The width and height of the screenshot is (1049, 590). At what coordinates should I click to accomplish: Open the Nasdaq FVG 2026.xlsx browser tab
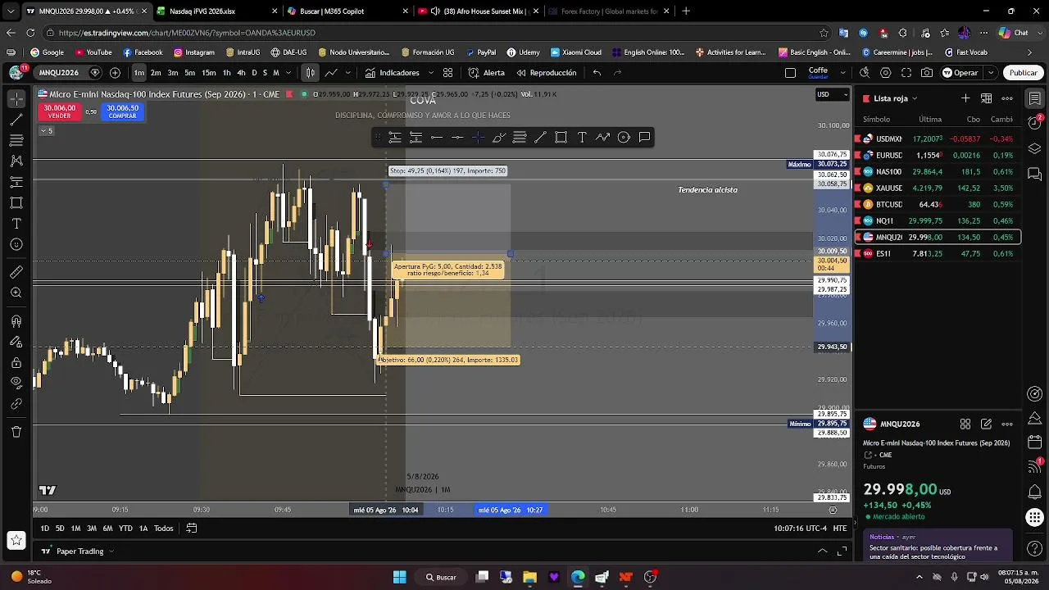(x=215, y=11)
